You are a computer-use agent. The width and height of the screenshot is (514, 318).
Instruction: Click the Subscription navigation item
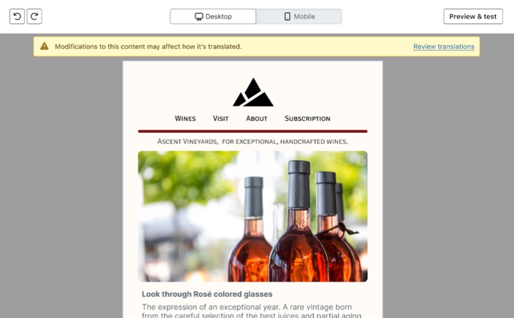(308, 119)
